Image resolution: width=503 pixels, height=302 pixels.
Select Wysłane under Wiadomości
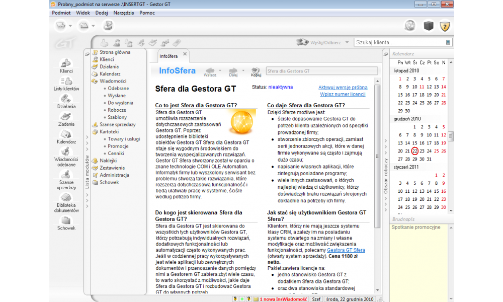[x=117, y=96]
